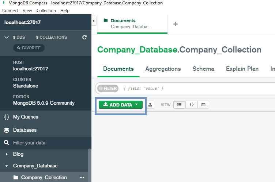Click the Filter your data search field
This screenshot has height=182, width=275.
point(48,143)
